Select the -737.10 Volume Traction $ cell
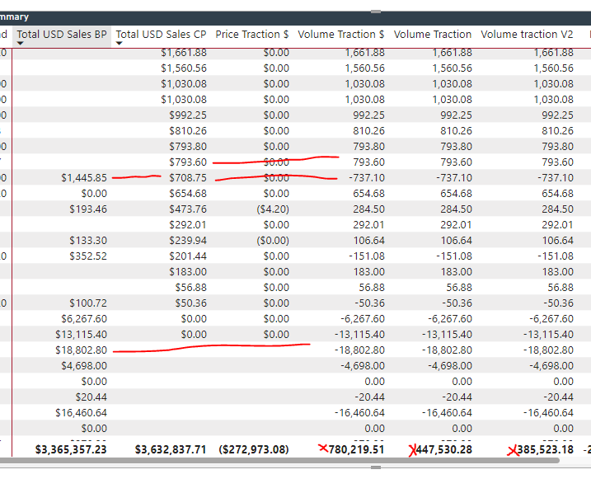591x479 pixels. coord(366,177)
